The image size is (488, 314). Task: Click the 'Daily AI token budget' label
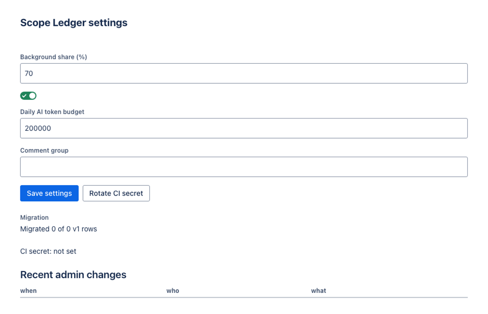click(x=52, y=112)
